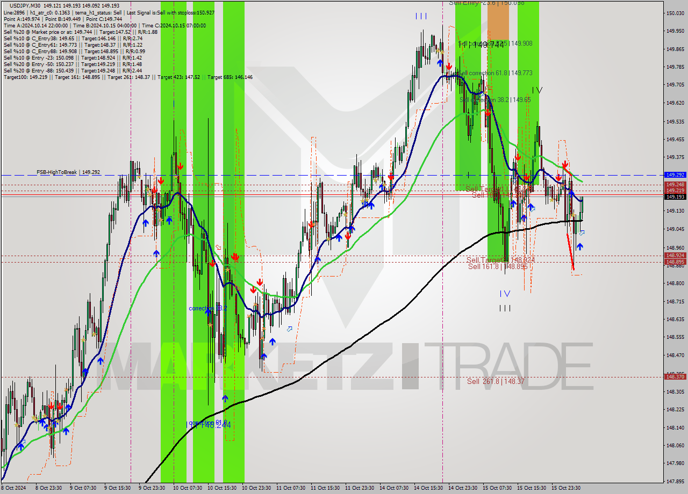Image resolution: width=688 pixels, height=494 pixels.
Task: Click the 148.715 price axis value
Action: point(675,302)
